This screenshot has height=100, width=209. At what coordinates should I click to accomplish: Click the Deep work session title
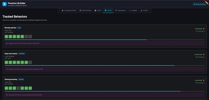point(11,54)
